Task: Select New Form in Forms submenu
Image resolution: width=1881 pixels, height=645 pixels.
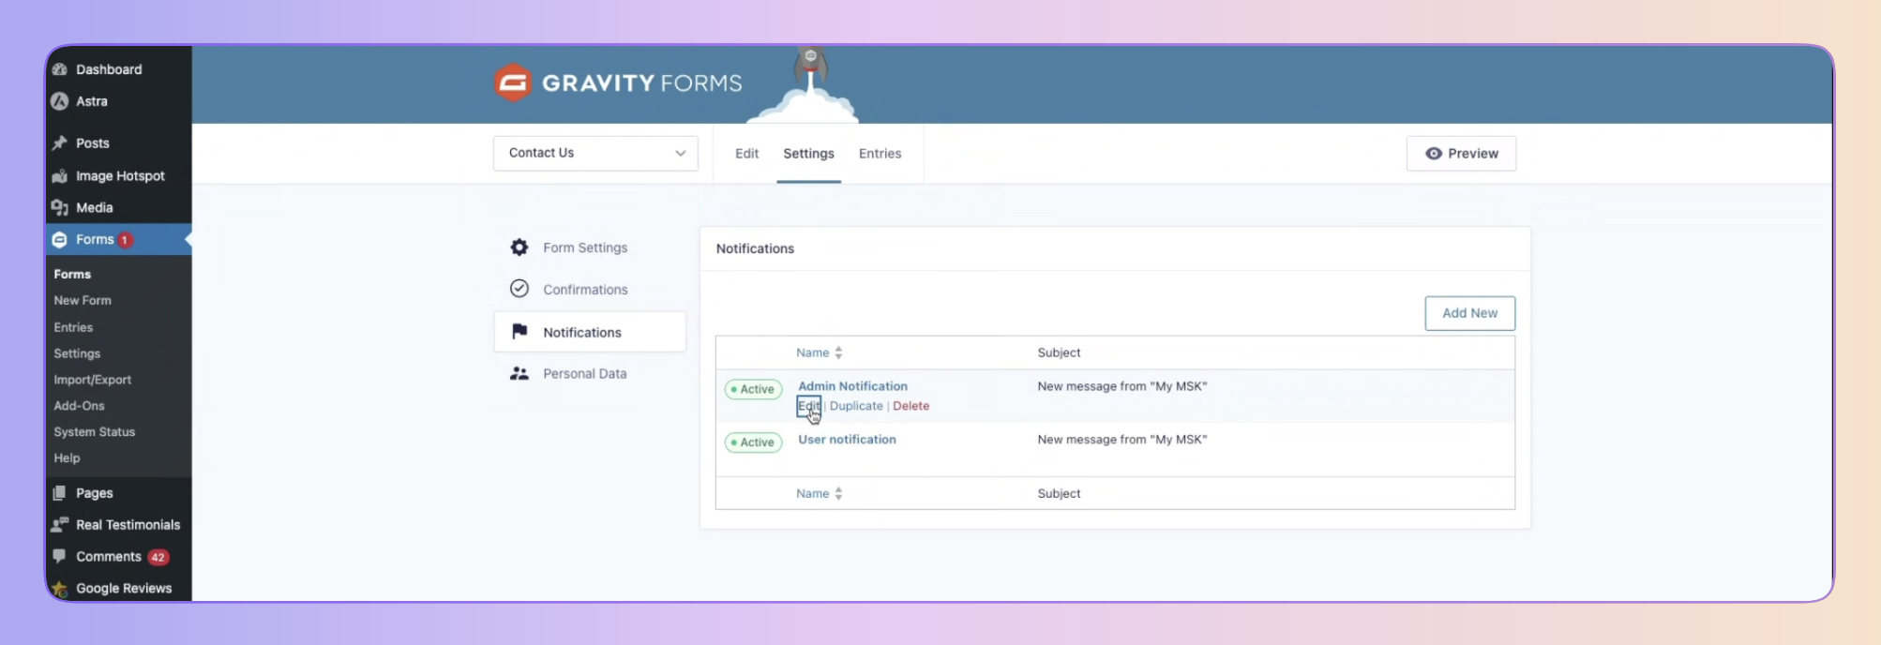Action: [x=83, y=300]
